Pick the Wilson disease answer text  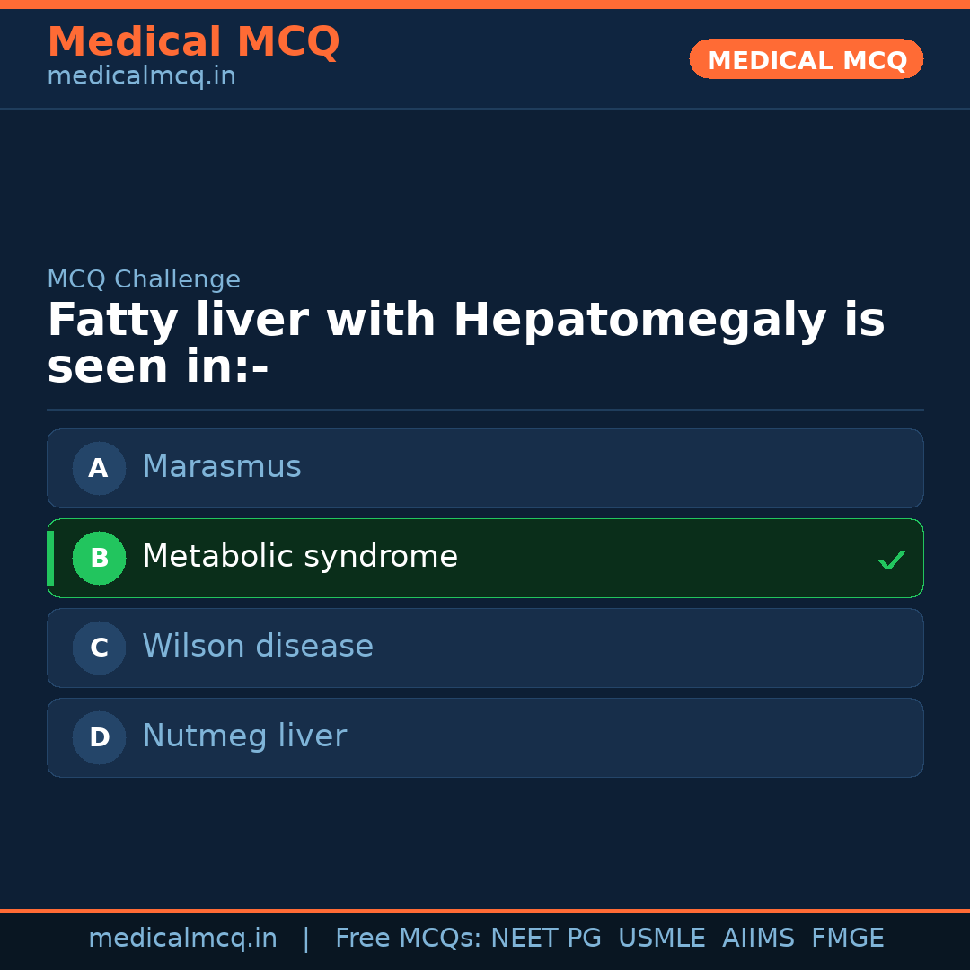click(x=258, y=647)
